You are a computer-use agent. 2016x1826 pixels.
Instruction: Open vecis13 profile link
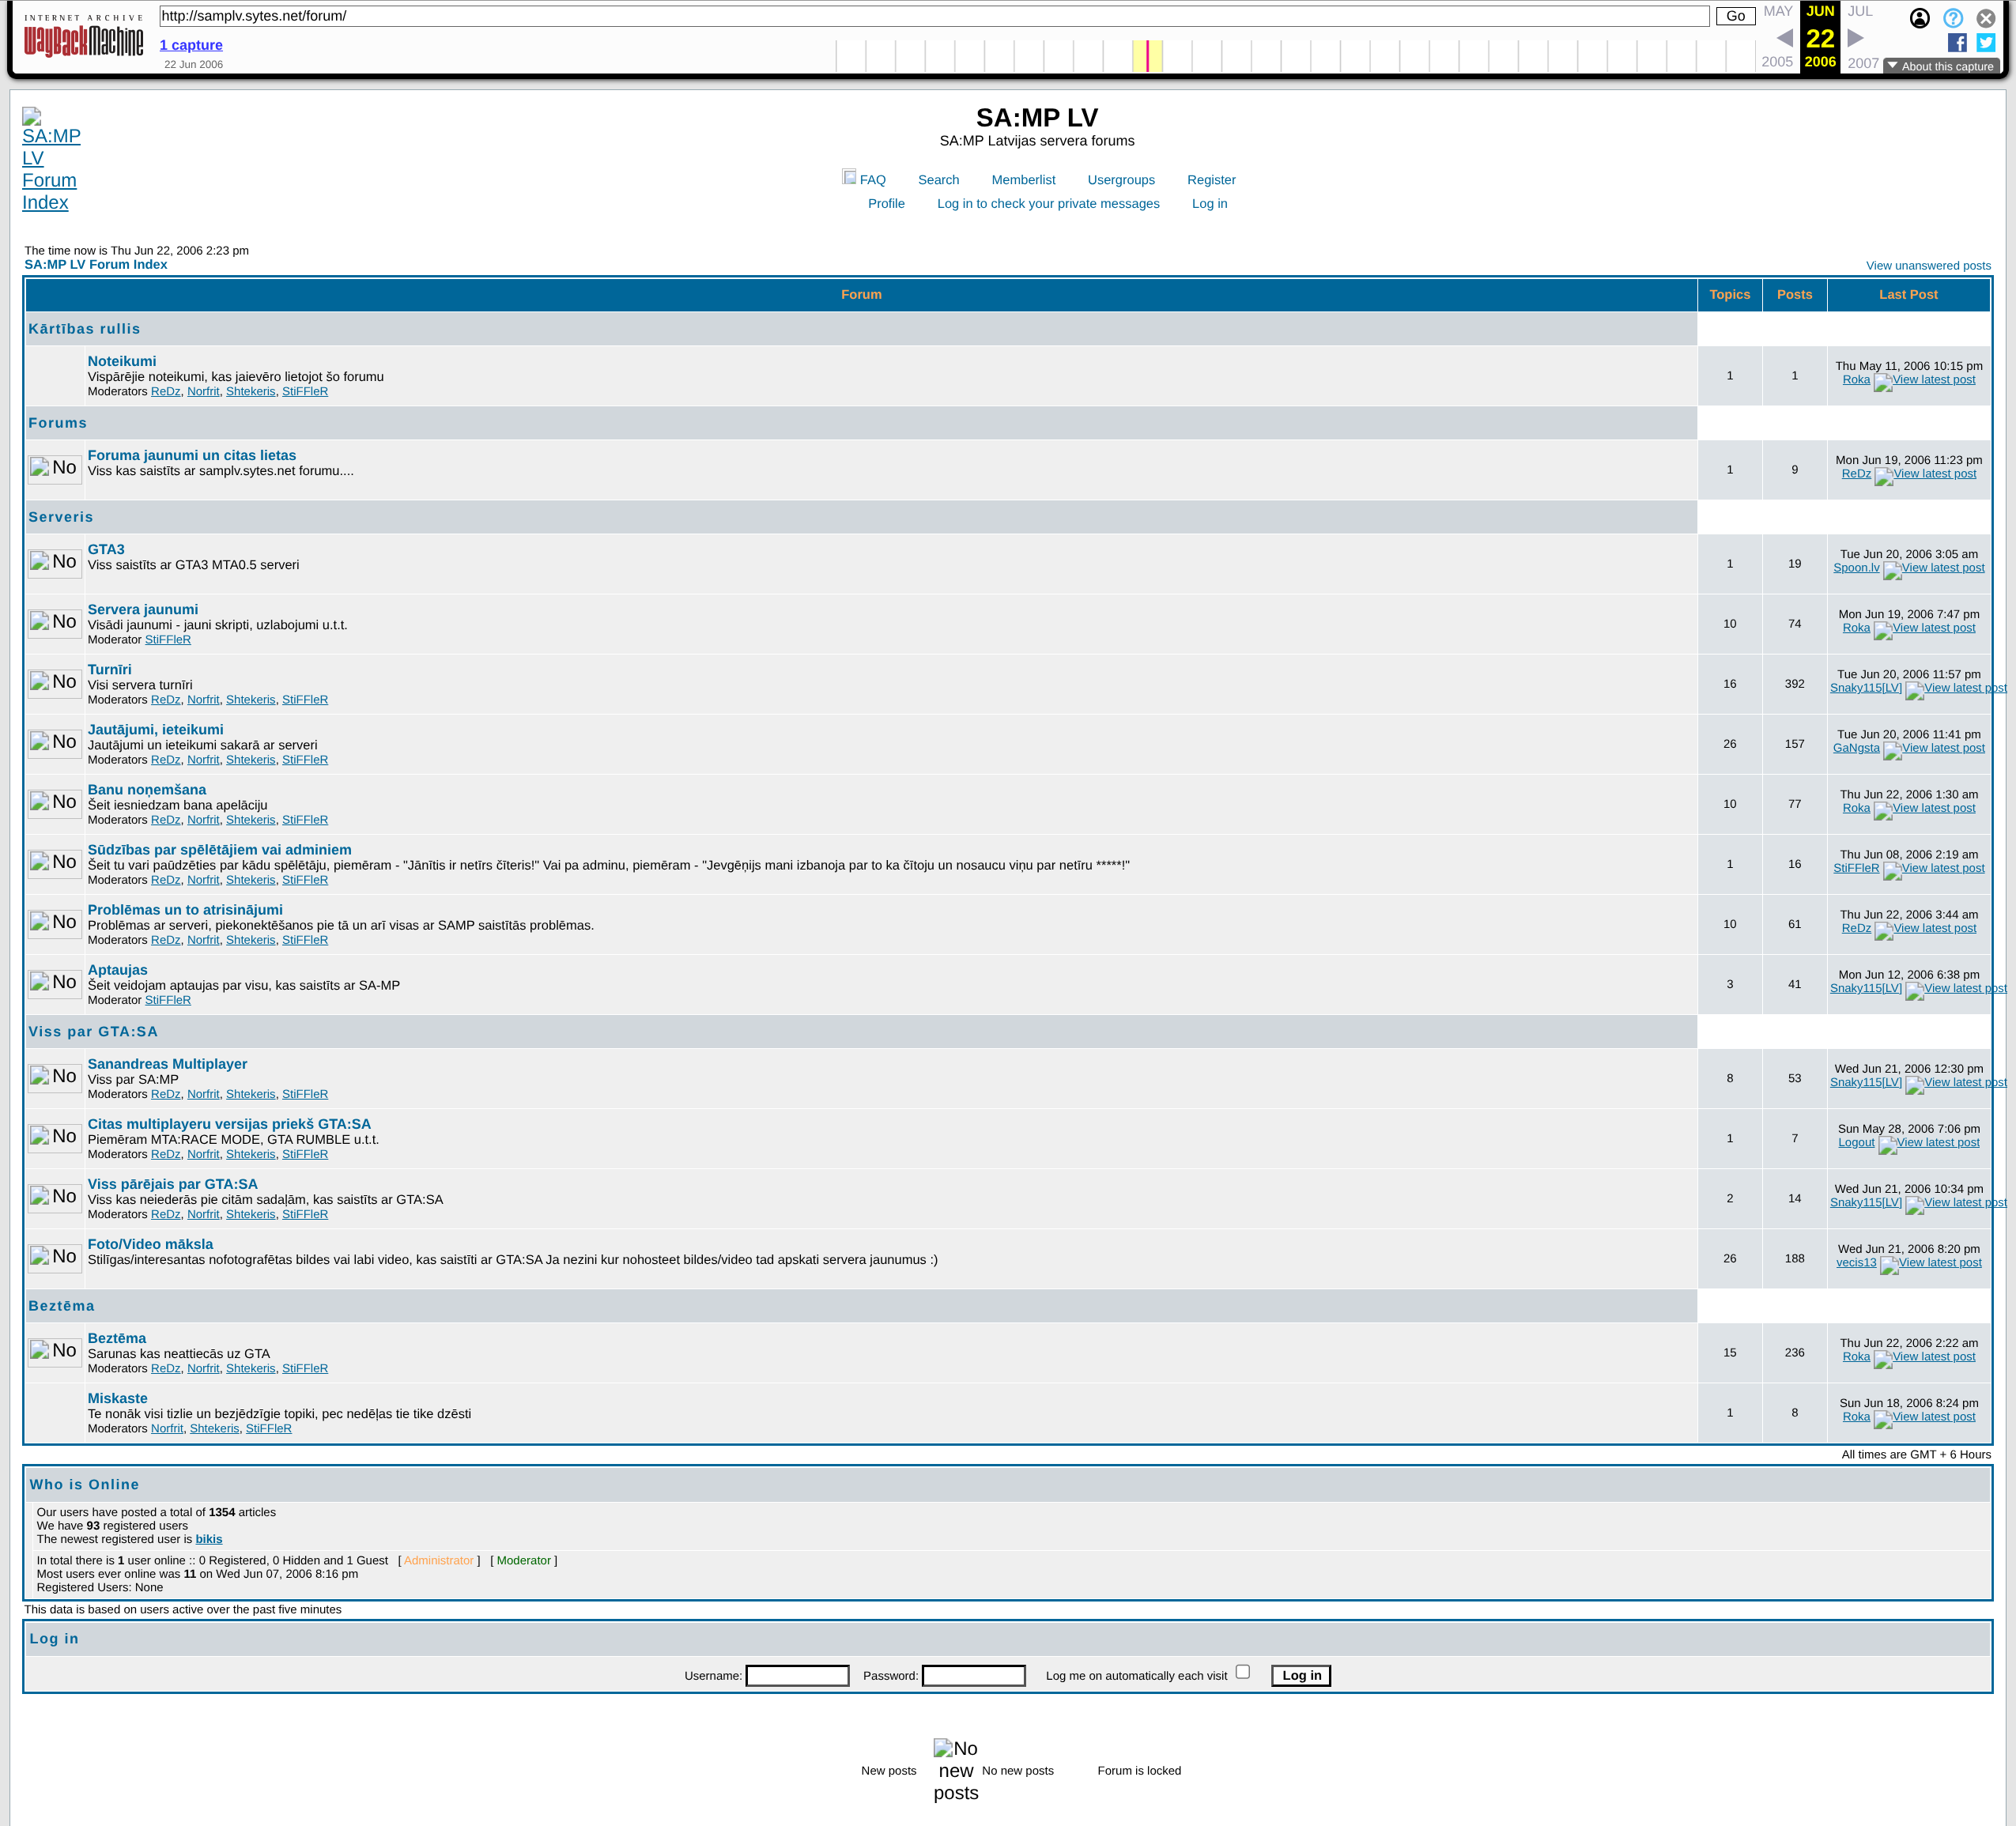(x=1856, y=1263)
